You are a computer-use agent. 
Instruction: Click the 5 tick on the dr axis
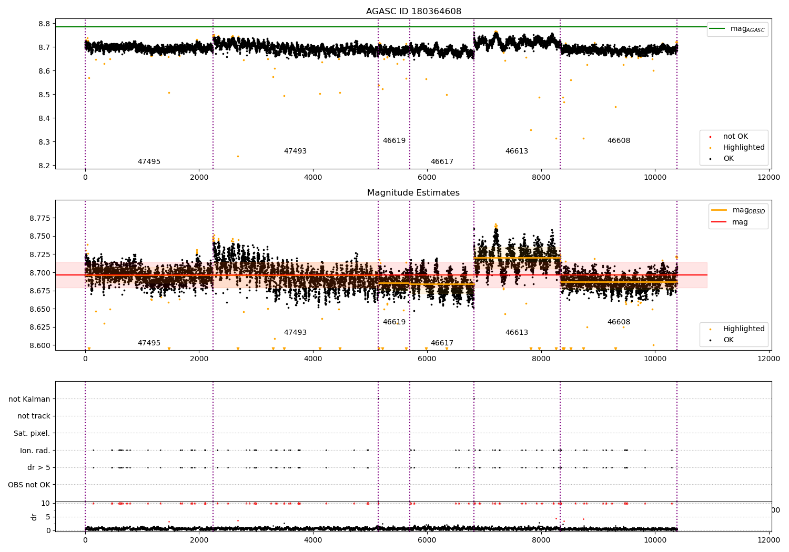click(48, 517)
